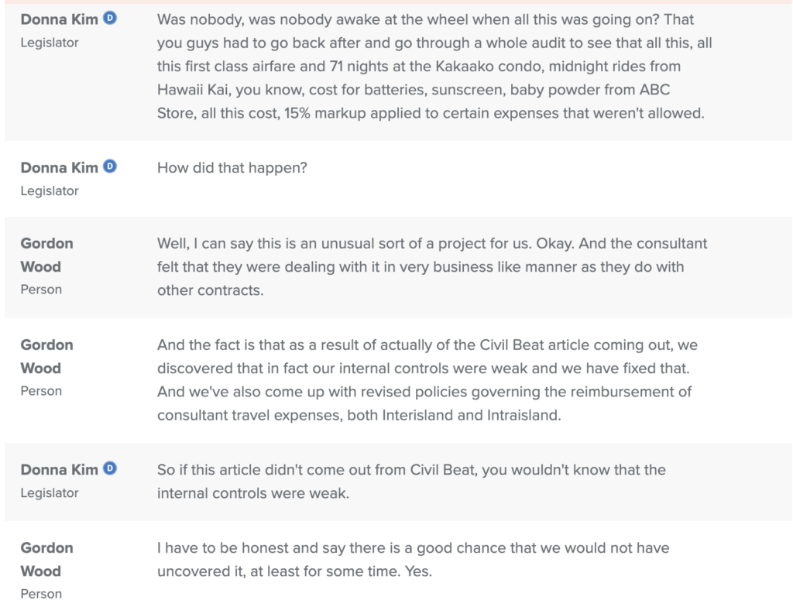793x607 pixels.
Task: Select the 'Was nobody awake at the wheel' transcript paragraph
Action: [434, 66]
